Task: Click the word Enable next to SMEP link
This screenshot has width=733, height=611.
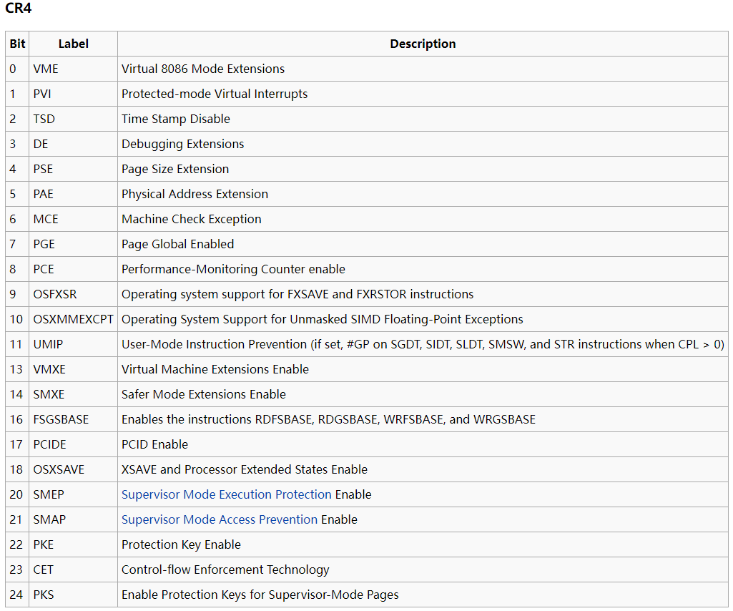Action: (x=352, y=494)
